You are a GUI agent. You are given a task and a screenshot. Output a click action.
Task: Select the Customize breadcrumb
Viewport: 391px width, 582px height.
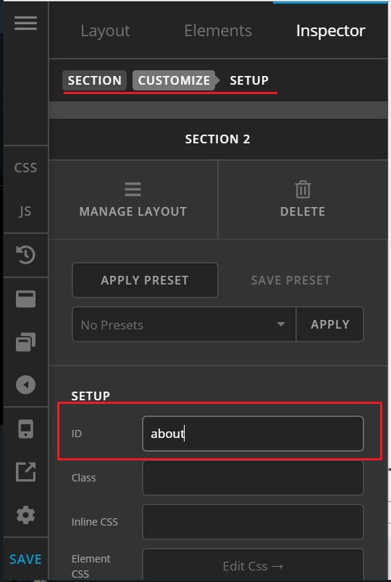pos(175,80)
